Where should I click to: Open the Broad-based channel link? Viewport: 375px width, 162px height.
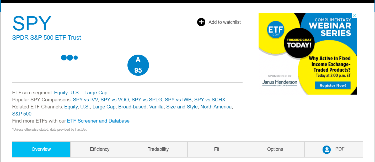coord(132,107)
